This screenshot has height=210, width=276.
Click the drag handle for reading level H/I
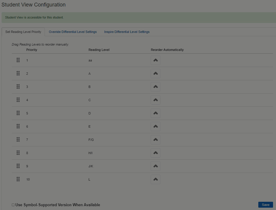tap(18, 153)
